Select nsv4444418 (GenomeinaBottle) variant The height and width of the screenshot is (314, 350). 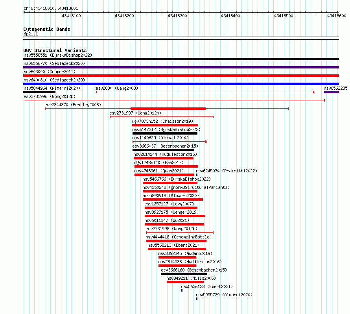point(179,237)
